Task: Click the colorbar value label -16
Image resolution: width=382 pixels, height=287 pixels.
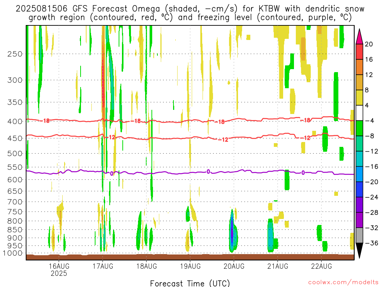Action: 372,167
